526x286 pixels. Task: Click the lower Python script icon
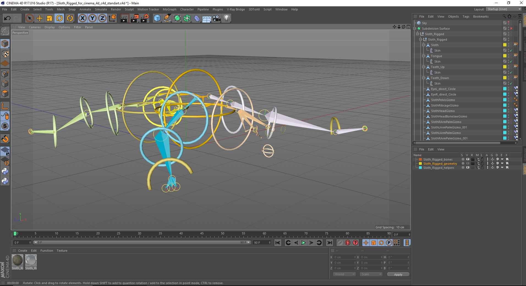click(5, 181)
